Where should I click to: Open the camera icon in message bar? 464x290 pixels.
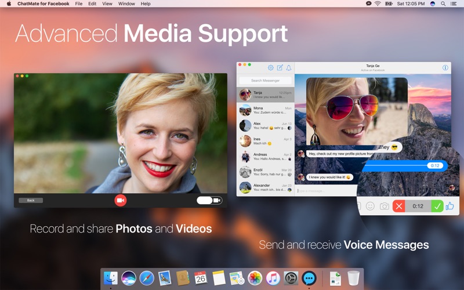point(384,206)
